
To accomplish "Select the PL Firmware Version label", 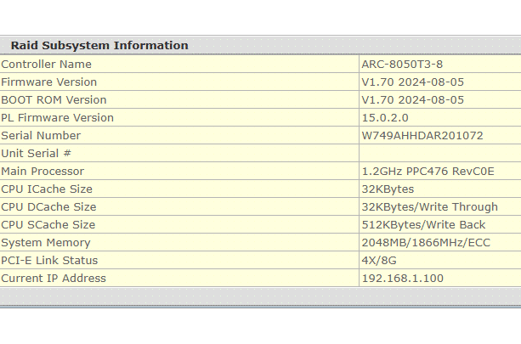I will coord(57,118).
